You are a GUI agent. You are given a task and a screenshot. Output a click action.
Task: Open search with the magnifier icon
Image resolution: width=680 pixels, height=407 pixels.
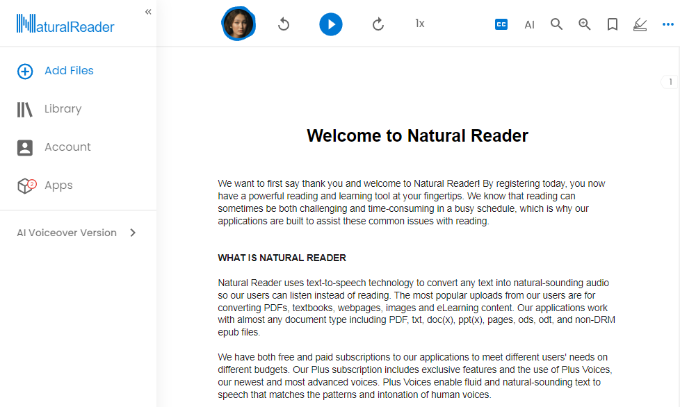point(556,24)
